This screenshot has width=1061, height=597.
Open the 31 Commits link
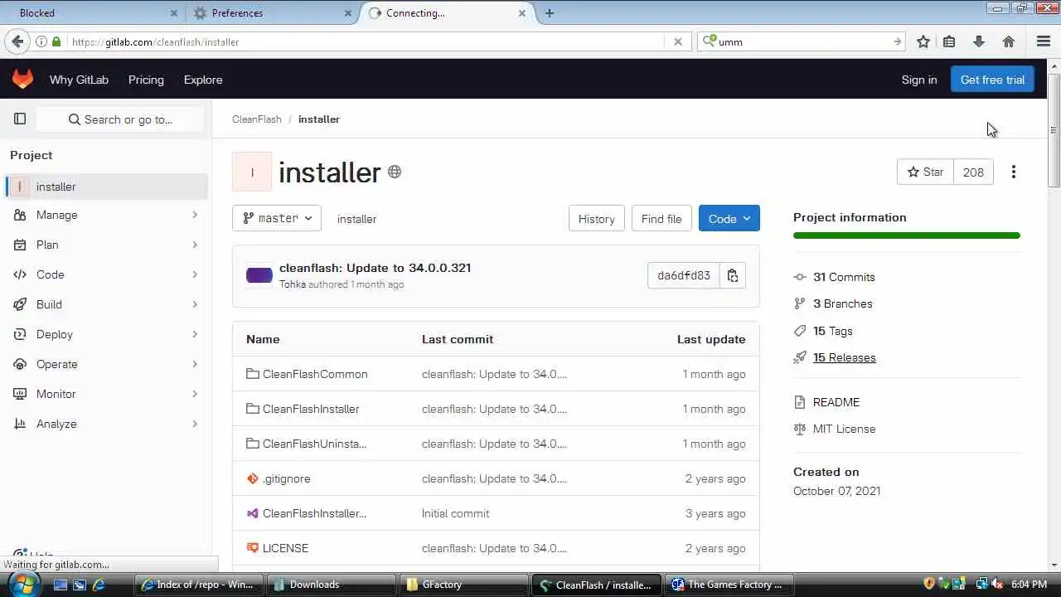point(844,277)
